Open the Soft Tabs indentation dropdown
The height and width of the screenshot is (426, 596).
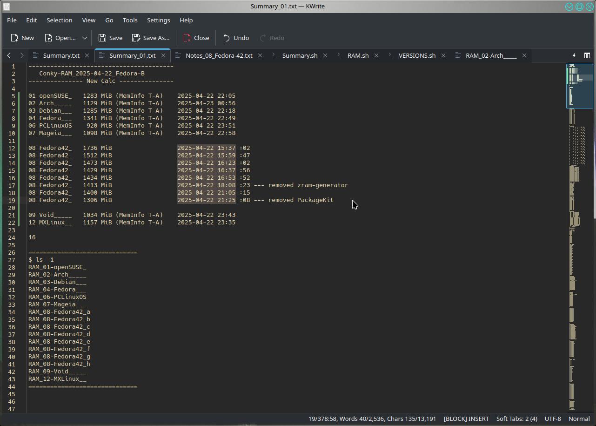click(516, 419)
